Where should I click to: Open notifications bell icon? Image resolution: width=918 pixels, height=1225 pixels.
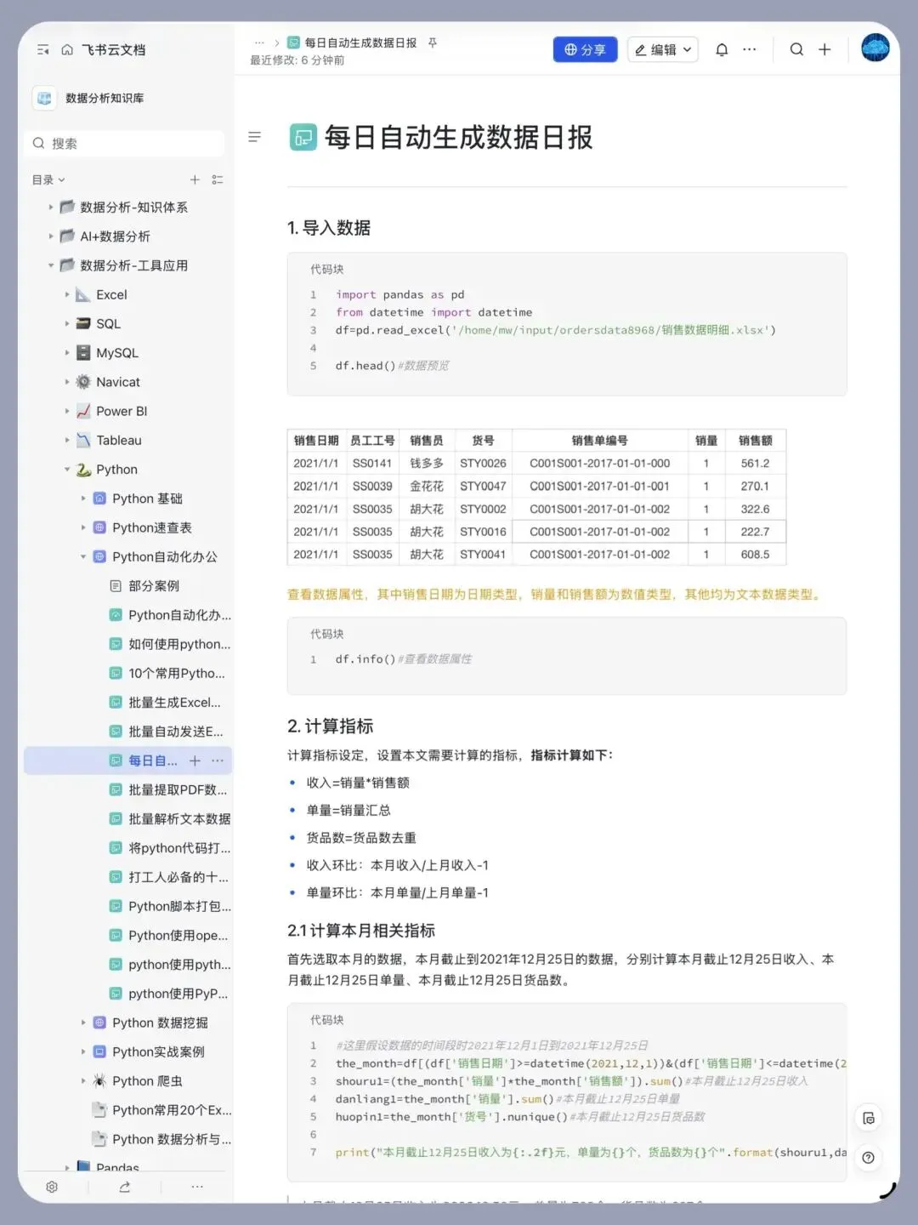click(722, 50)
